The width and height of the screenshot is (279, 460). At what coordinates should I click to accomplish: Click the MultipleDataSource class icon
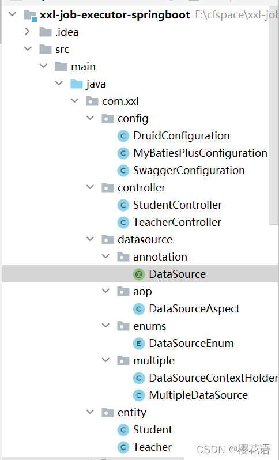(139, 395)
